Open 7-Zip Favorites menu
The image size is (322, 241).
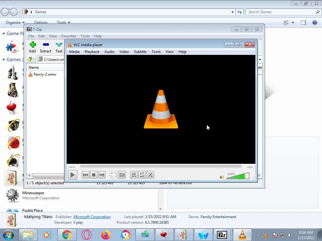click(69, 36)
